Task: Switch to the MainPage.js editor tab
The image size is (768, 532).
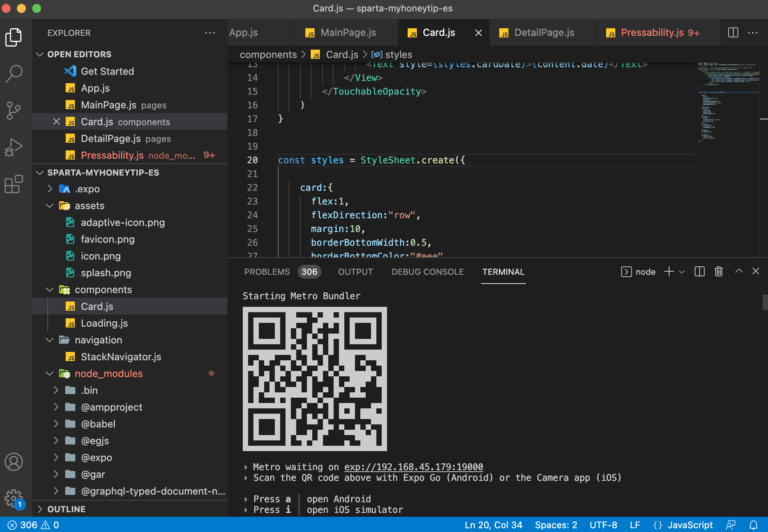Action: tap(347, 32)
